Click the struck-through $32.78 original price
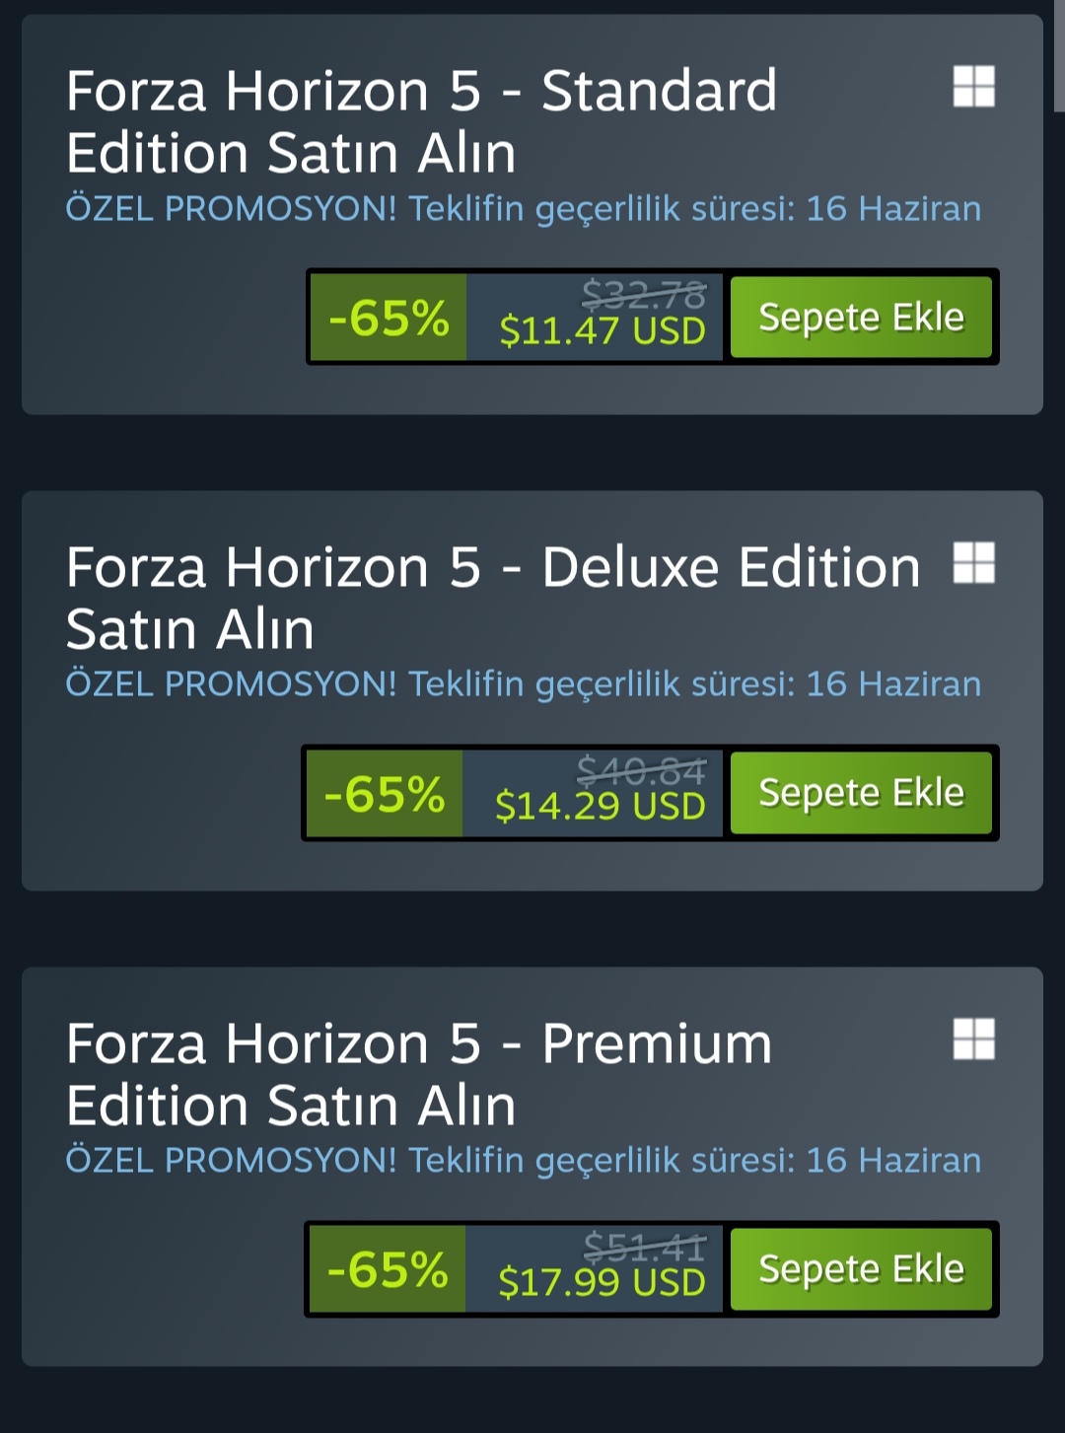 pyautogui.click(x=644, y=294)
